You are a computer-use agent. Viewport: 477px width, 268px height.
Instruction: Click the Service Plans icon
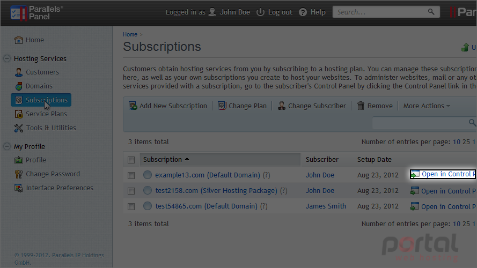pos(19,114)
